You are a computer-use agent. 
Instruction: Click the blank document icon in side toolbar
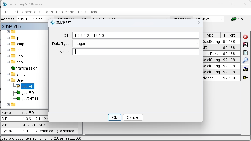point(245,52)
